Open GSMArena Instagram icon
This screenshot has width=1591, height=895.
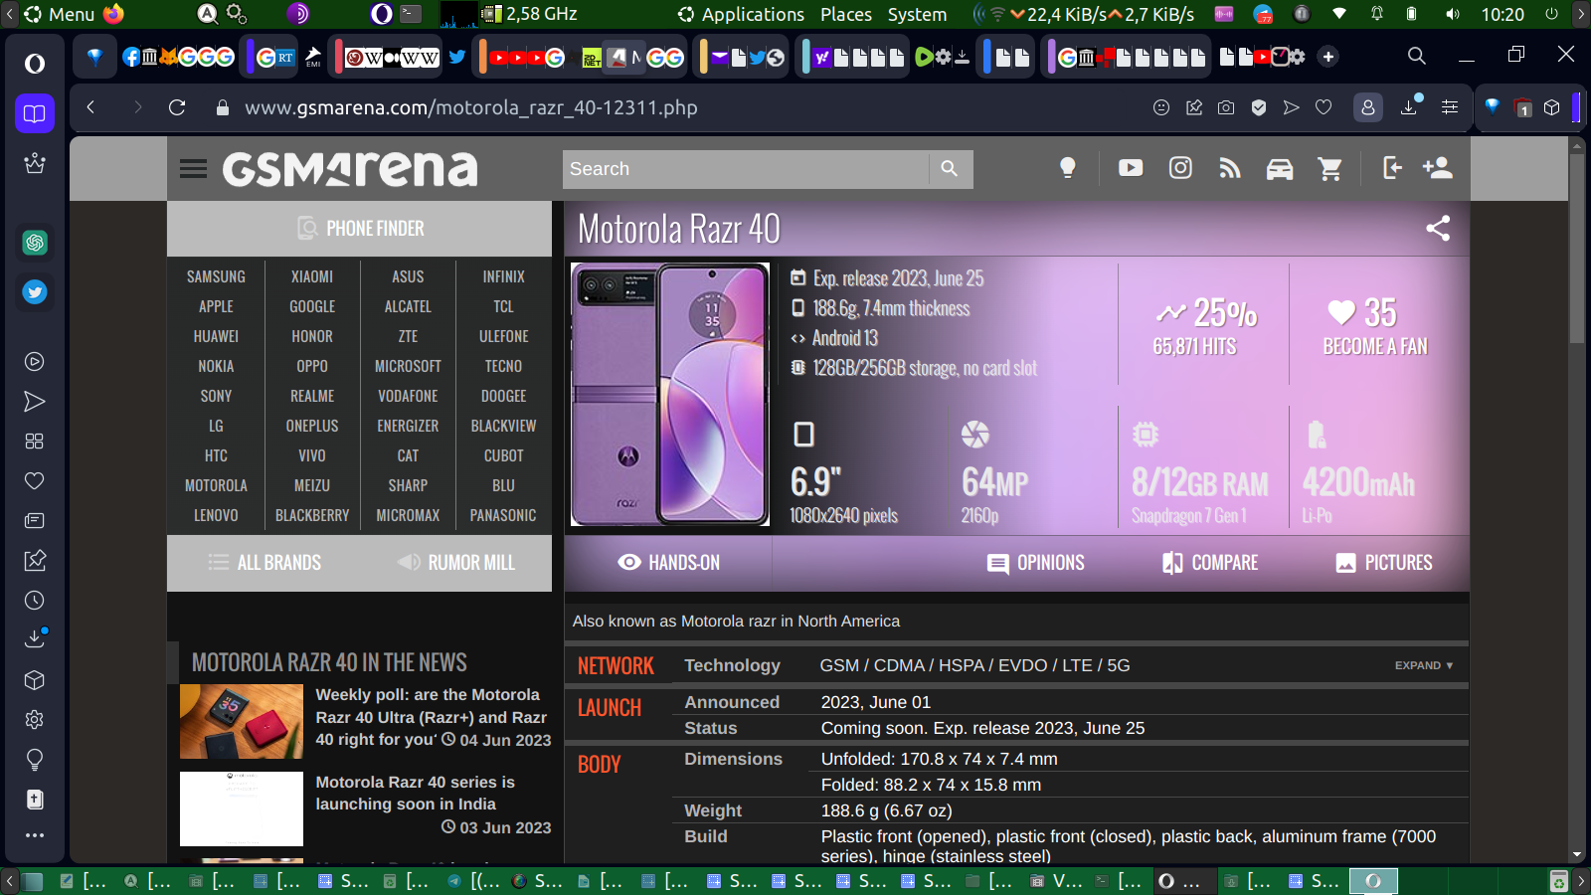point(1180,168)
